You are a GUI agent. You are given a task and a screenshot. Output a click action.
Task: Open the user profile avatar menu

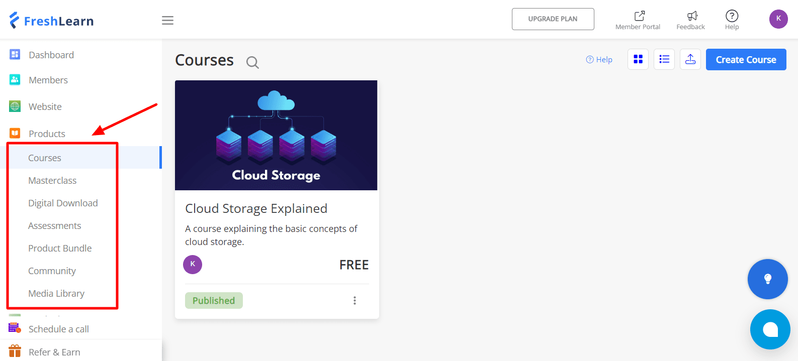click(x=778, y=19)
